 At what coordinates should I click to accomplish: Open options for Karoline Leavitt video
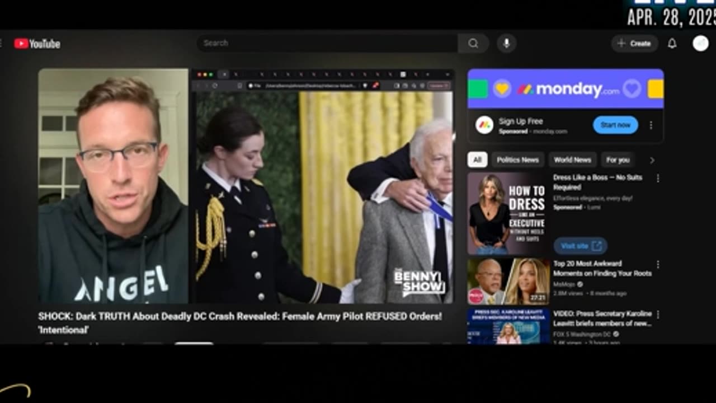coord(658,315)
